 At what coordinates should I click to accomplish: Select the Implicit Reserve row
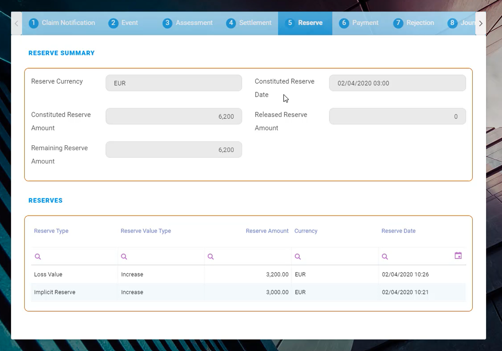pyautogui.click(x=55, y=292)
